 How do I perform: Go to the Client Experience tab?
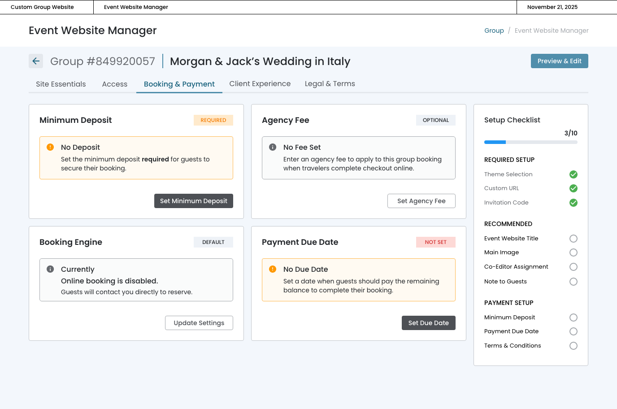point(260,84)
